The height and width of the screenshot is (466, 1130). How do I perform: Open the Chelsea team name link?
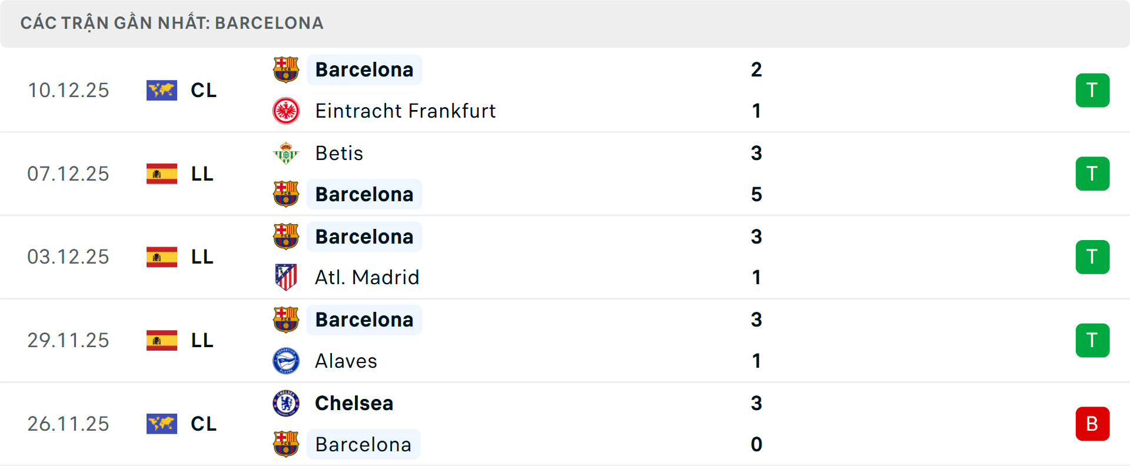click(x=354, y=404)
